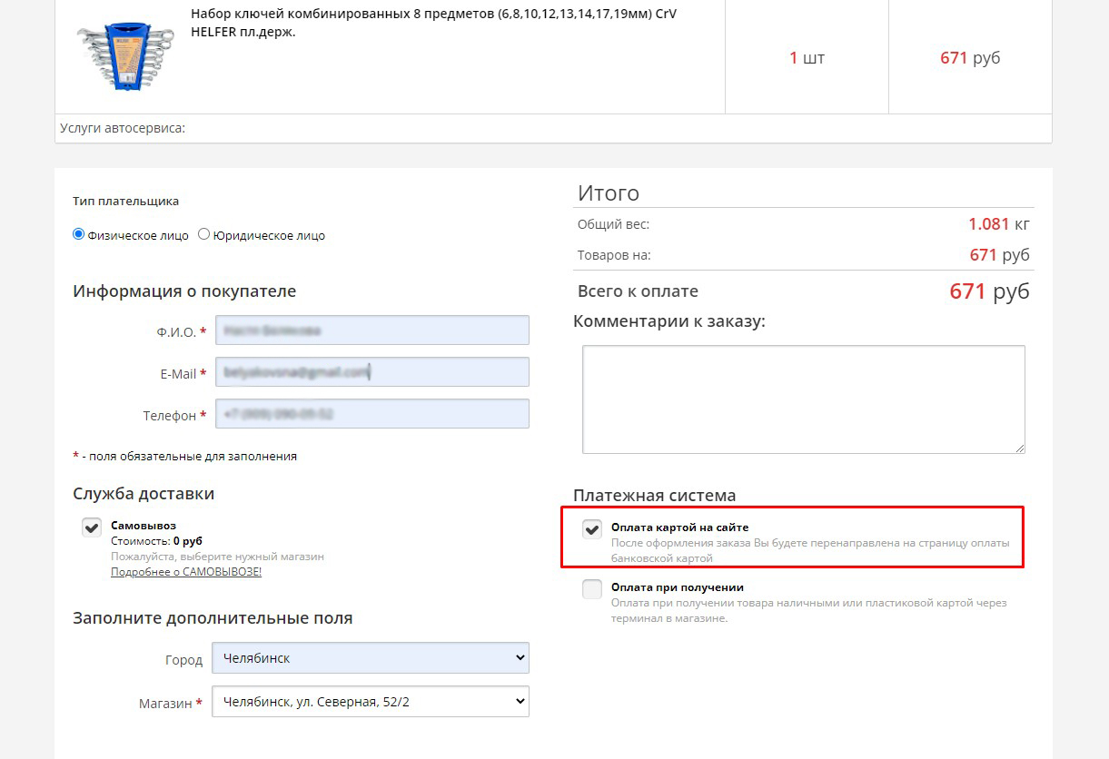The width and height of the screenshot is (1109, 759).
Task: Click the Стоимость: 0 руб text
Action: (x=156, y=540)
